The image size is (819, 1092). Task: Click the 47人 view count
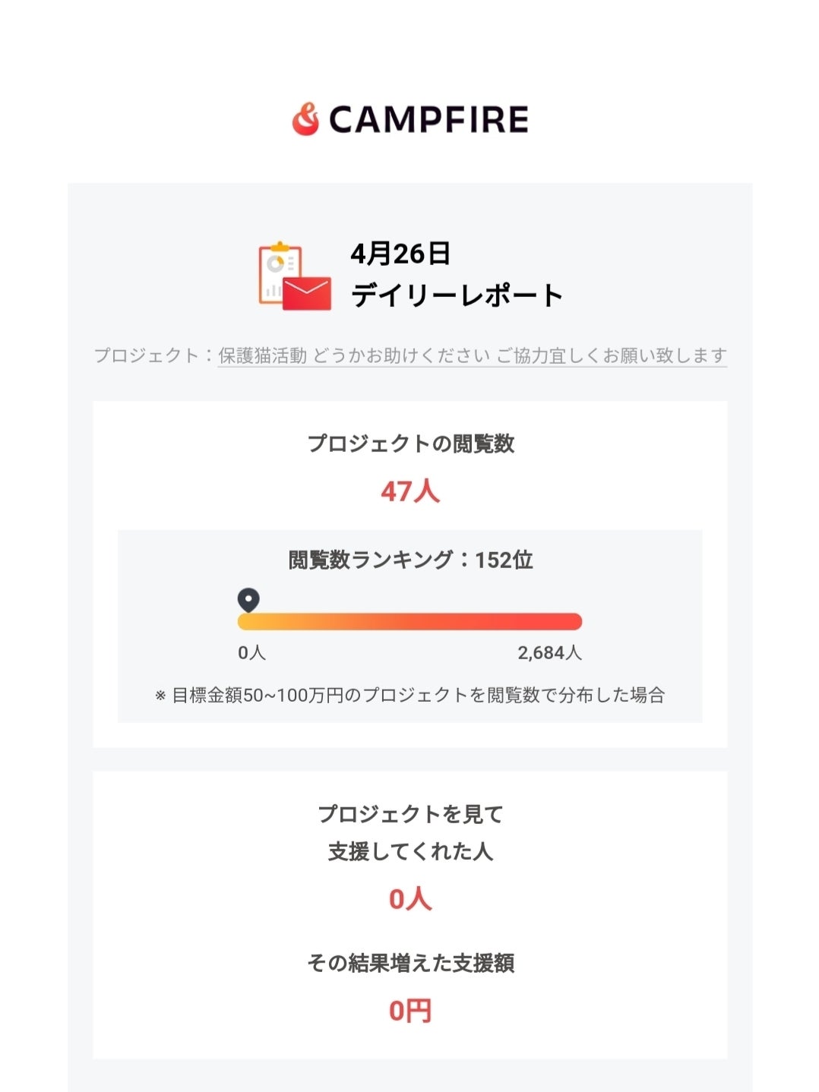(x=410, y=491)
